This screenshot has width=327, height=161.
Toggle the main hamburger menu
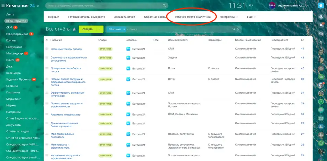(x=3, y=6)
